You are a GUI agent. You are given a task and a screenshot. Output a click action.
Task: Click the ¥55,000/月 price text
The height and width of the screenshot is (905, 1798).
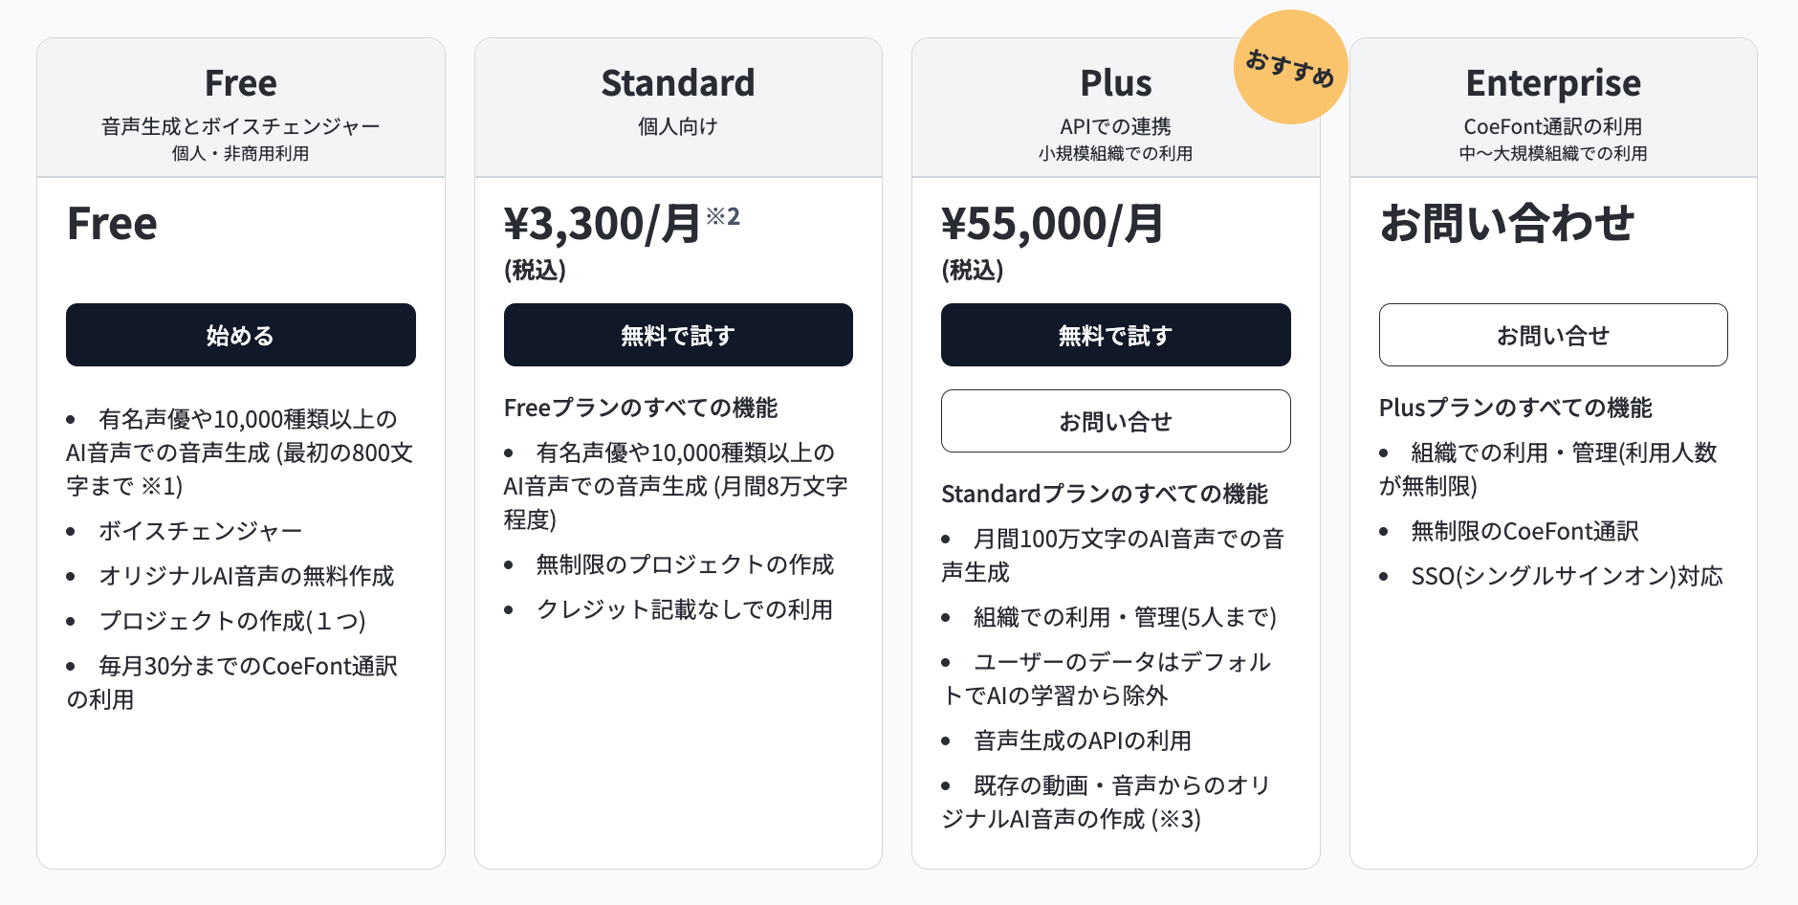1053,224
